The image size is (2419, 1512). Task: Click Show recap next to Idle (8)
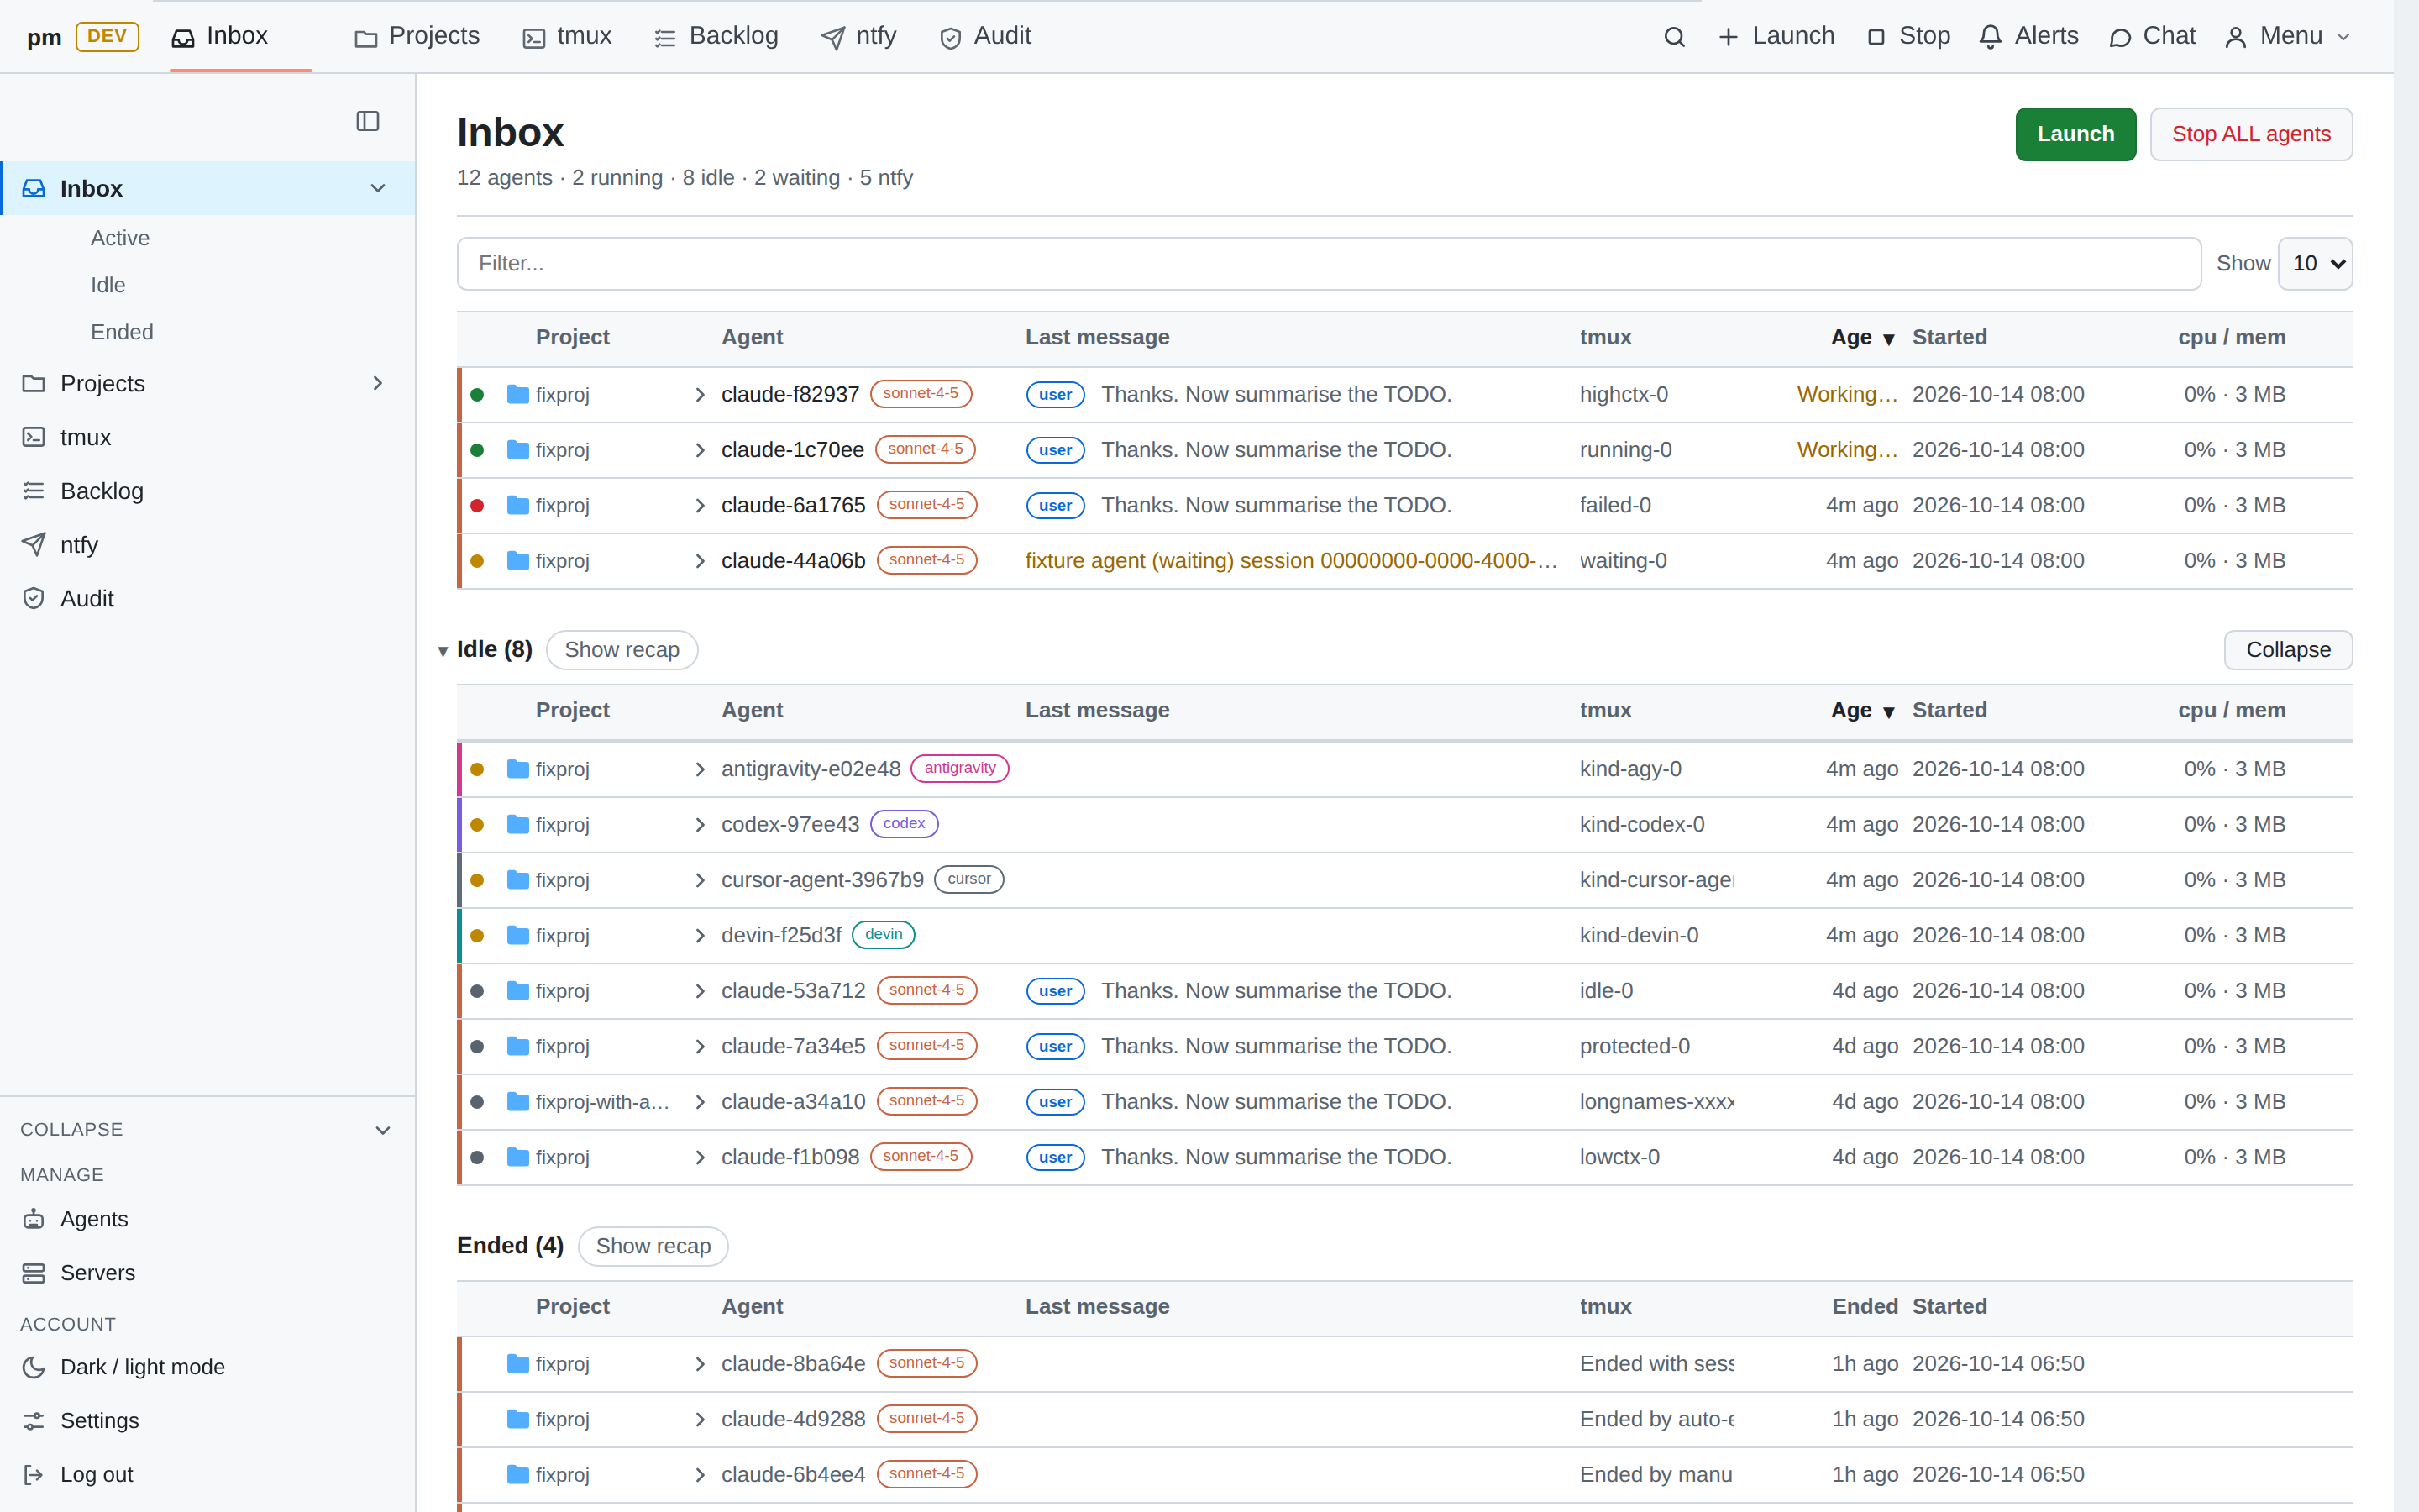pos(622,650)
